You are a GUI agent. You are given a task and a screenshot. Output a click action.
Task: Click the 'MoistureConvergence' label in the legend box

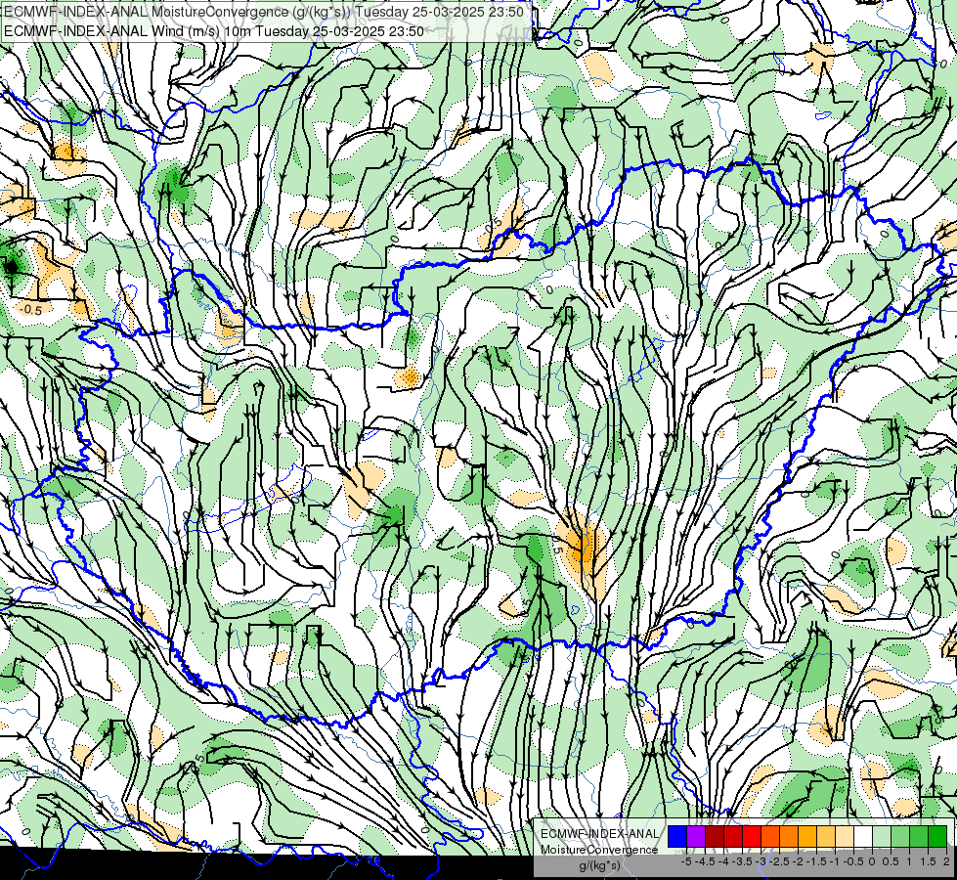(599, 850)
